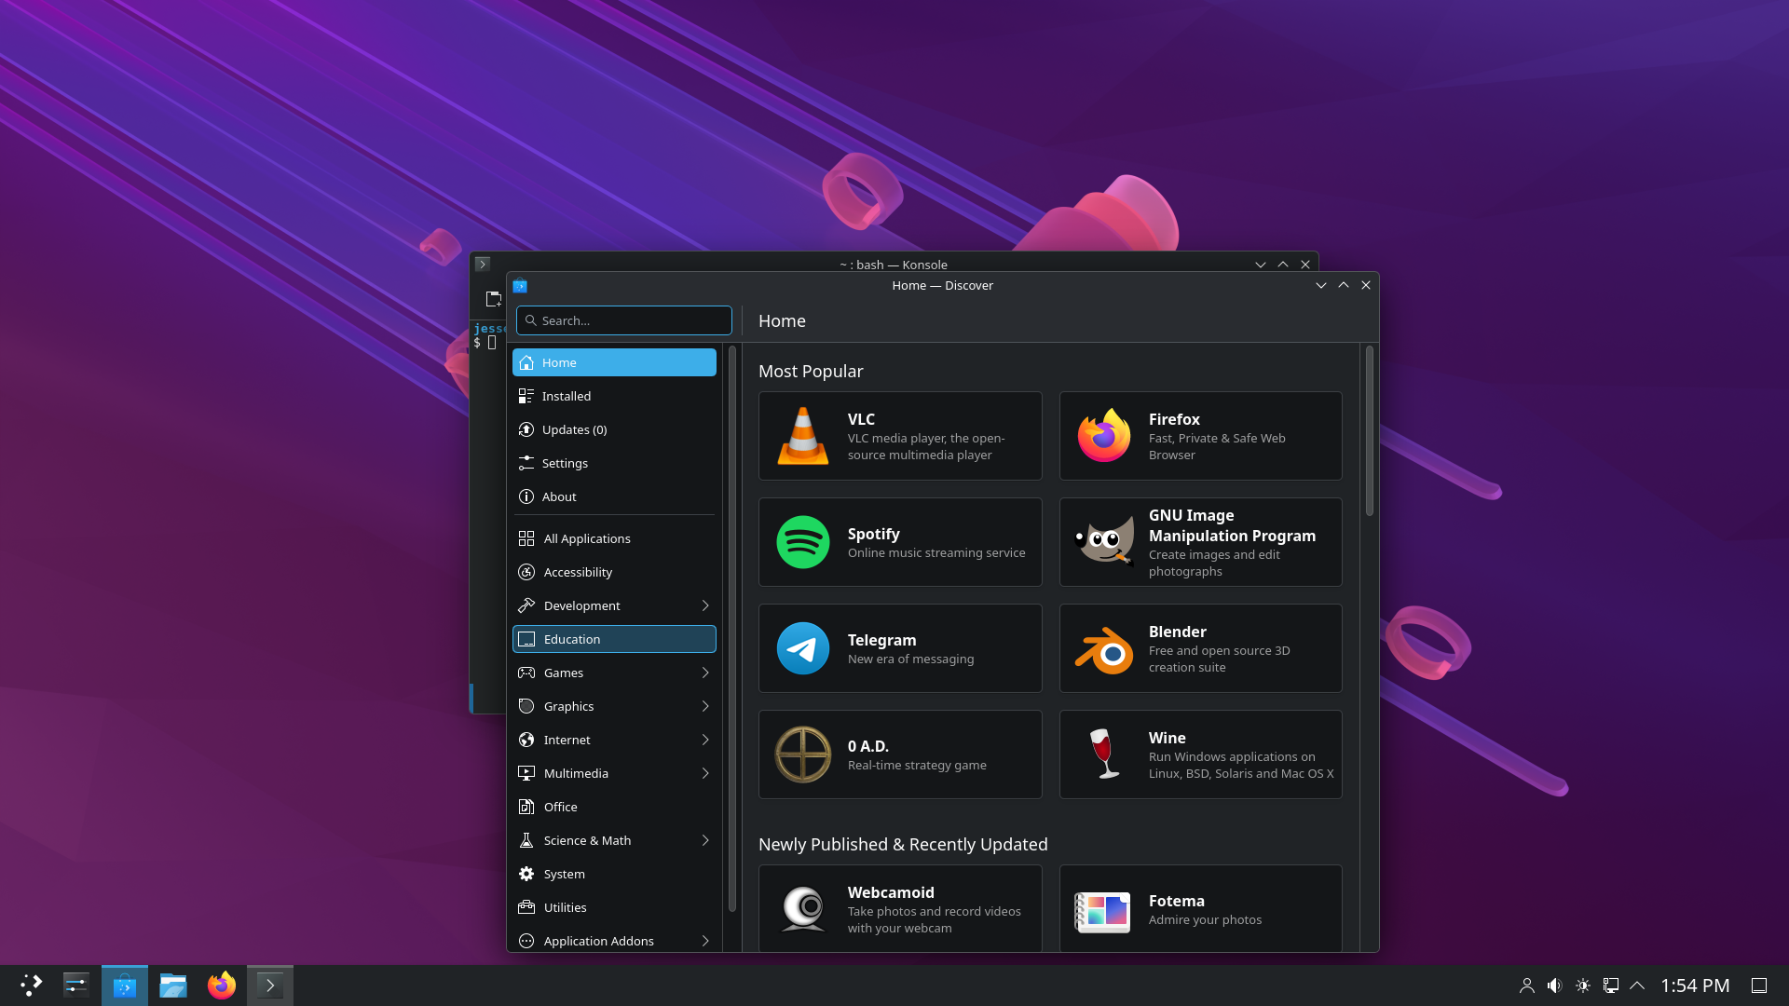The height and width of the screenshot is (1006, 1789).
Task: Expand the Graphics category chevron
Action: (705, 706)
